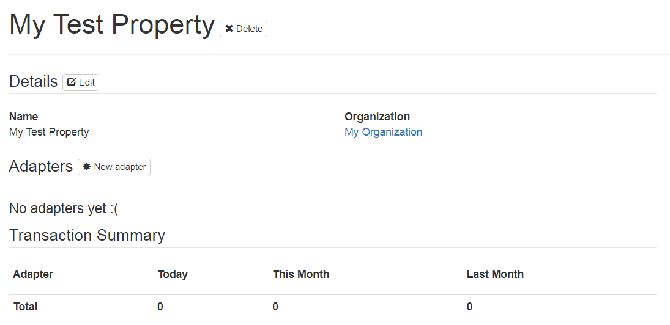This screenshot has height=325, width=670.
Task: Click the Last Month total value
Action: [x=469, y=307]
